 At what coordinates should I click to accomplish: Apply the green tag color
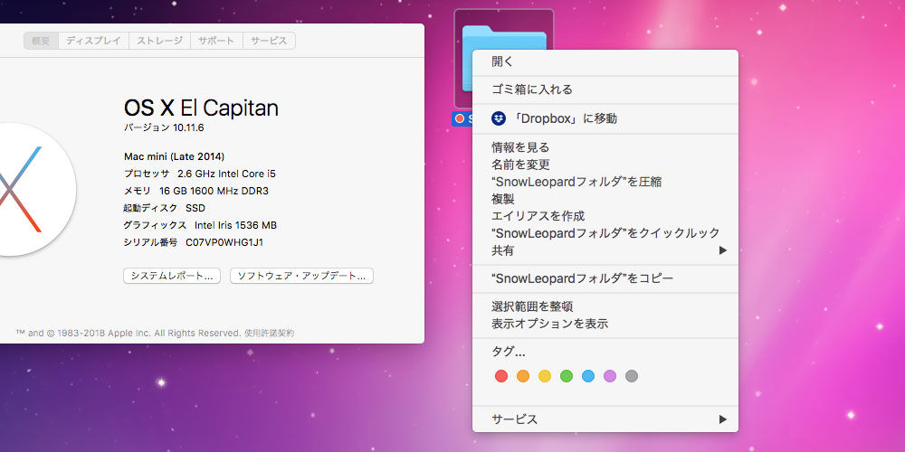click(567, 376)
